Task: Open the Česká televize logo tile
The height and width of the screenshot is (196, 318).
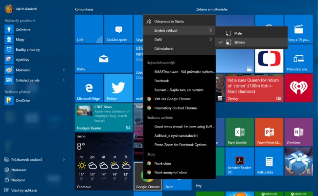Action: click(269, 61)
